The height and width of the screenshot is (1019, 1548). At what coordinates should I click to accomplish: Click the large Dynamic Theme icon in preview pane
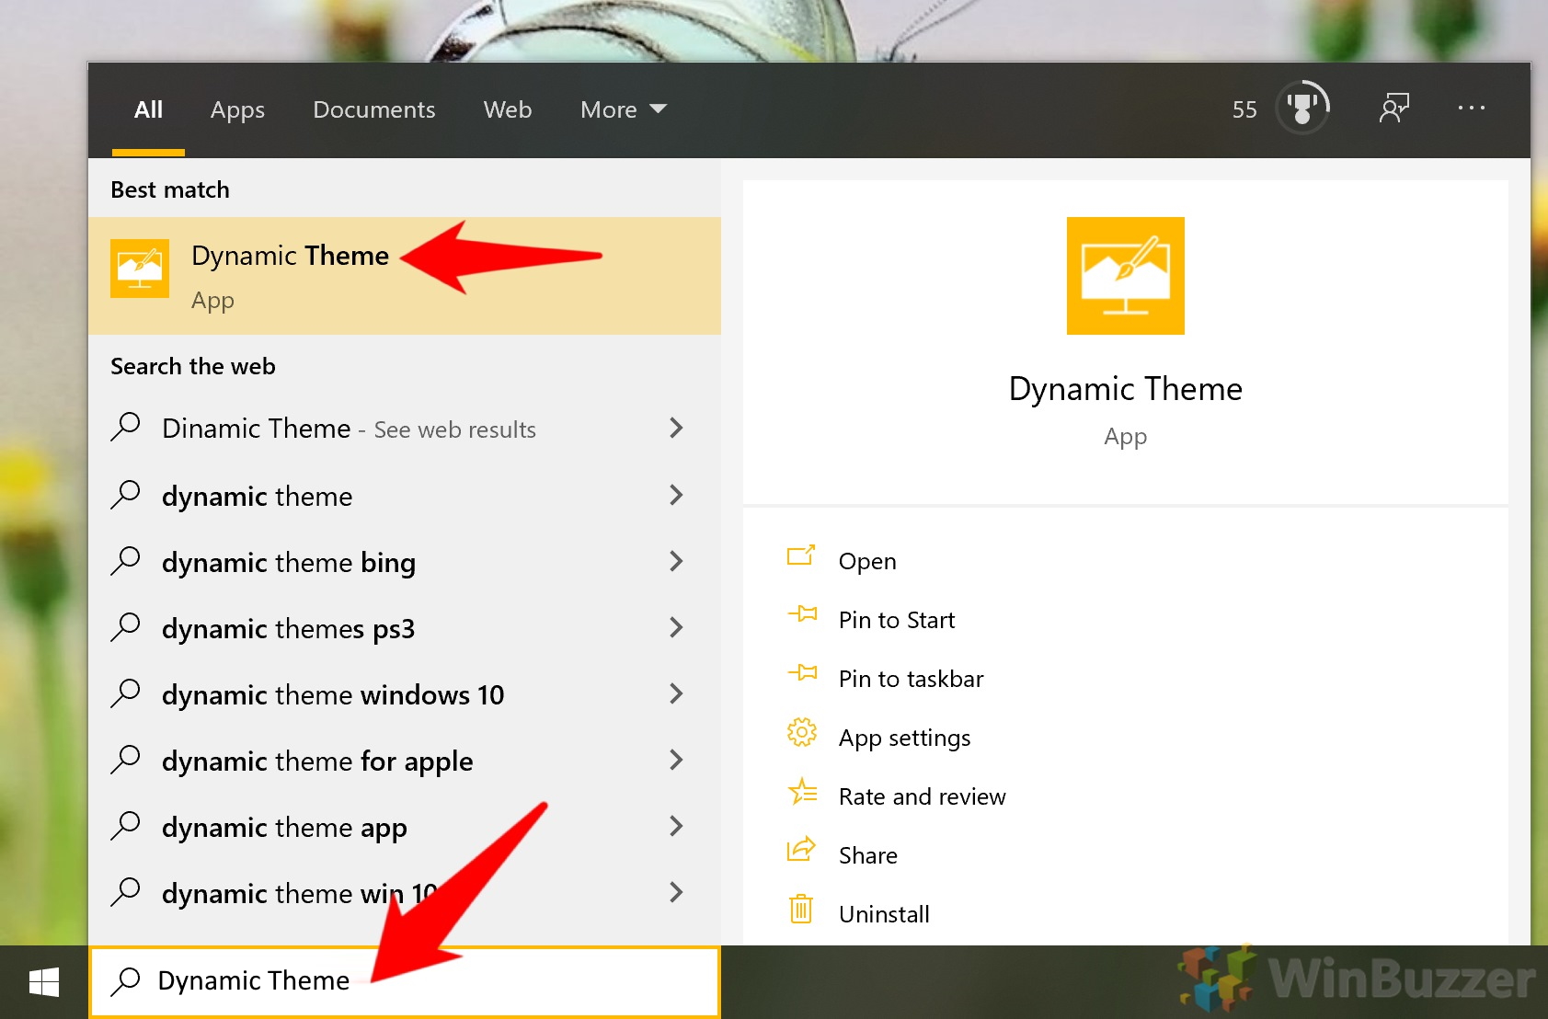pyautogui.click(x=1126, y=276)
